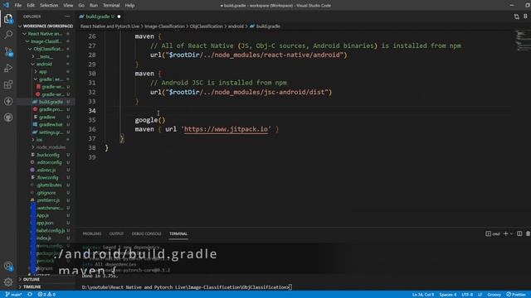Click the delete terminal trash icon

tap(528, 233)
